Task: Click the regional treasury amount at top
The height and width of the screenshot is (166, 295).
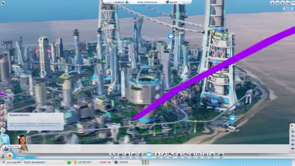Action: coord(121,2)
